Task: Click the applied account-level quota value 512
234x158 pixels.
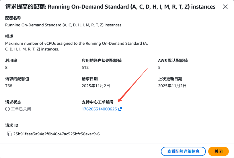Action: [85, 67]
